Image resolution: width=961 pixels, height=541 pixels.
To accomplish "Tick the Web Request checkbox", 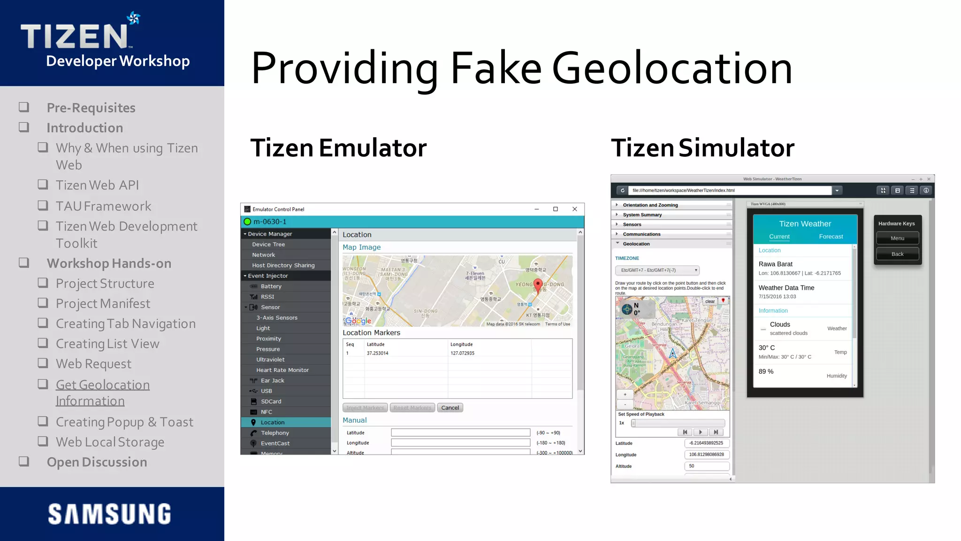I will pyautogui.click(x=43, y=363).
